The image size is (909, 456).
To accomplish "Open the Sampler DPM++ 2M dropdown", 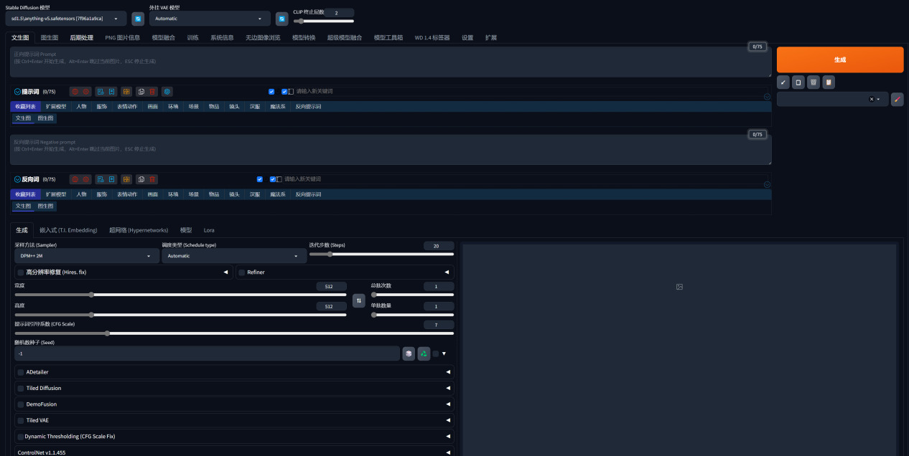I will coord(87,256).
